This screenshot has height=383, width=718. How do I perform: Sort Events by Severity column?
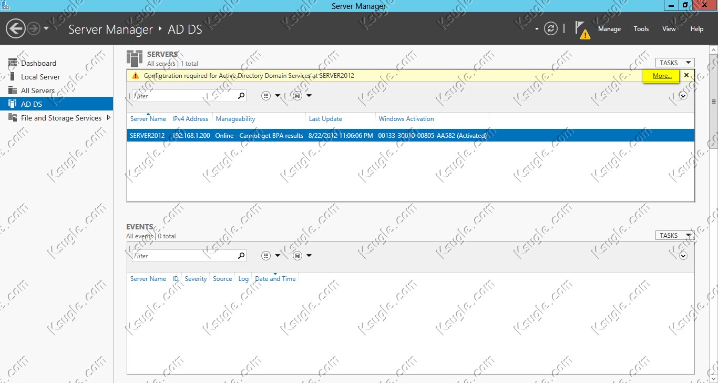coord(196,279)
